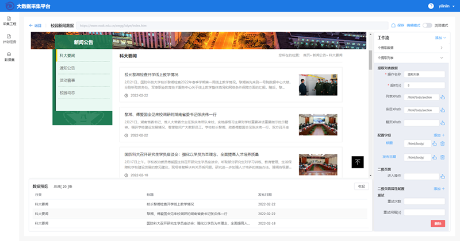
Task: Click the 发布日期 field XPath input
Action: click(417, 158)
